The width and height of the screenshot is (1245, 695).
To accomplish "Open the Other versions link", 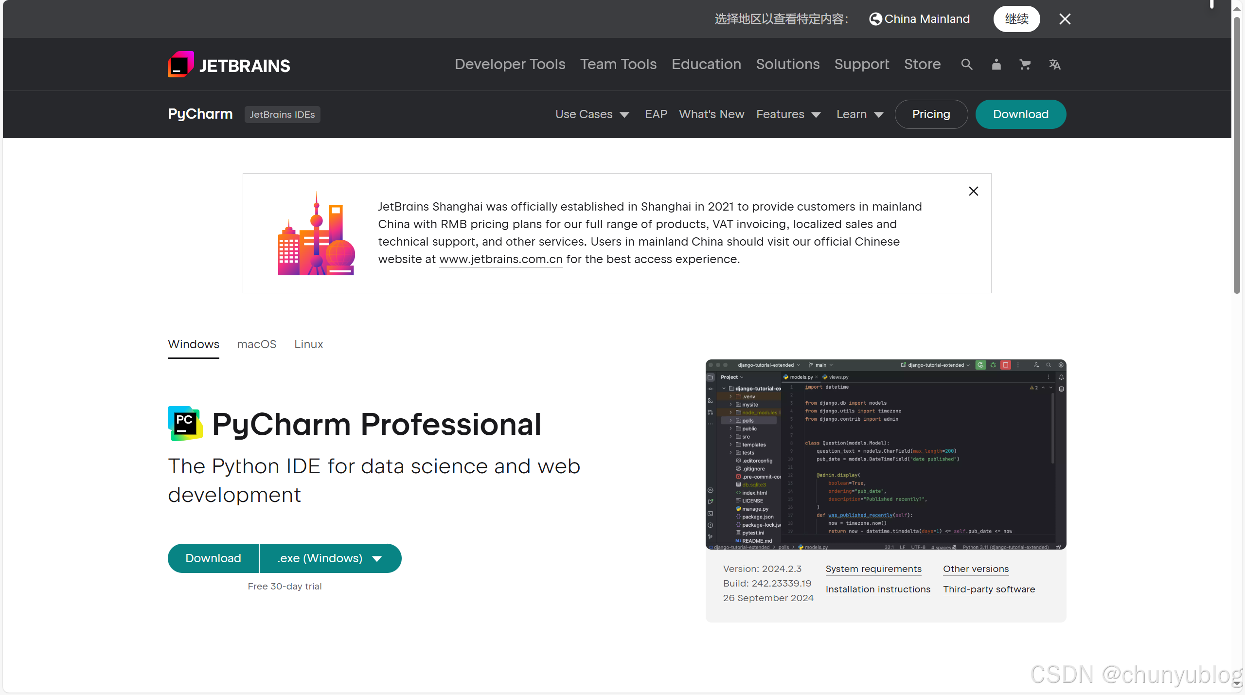I will coord(976,569).
